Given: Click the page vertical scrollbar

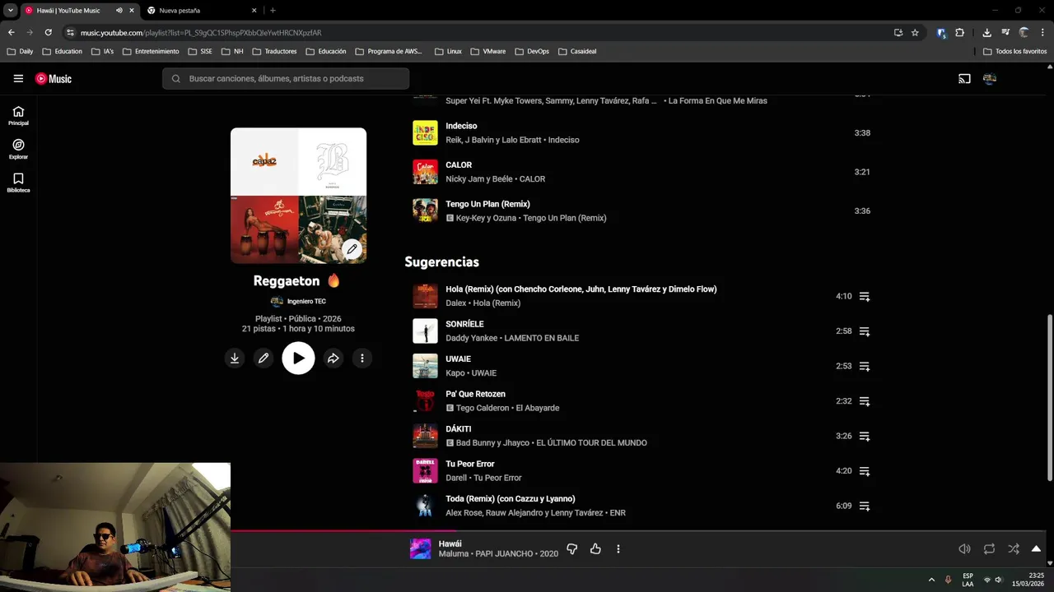Looking at the screenshot, I should pos(1049,398).
